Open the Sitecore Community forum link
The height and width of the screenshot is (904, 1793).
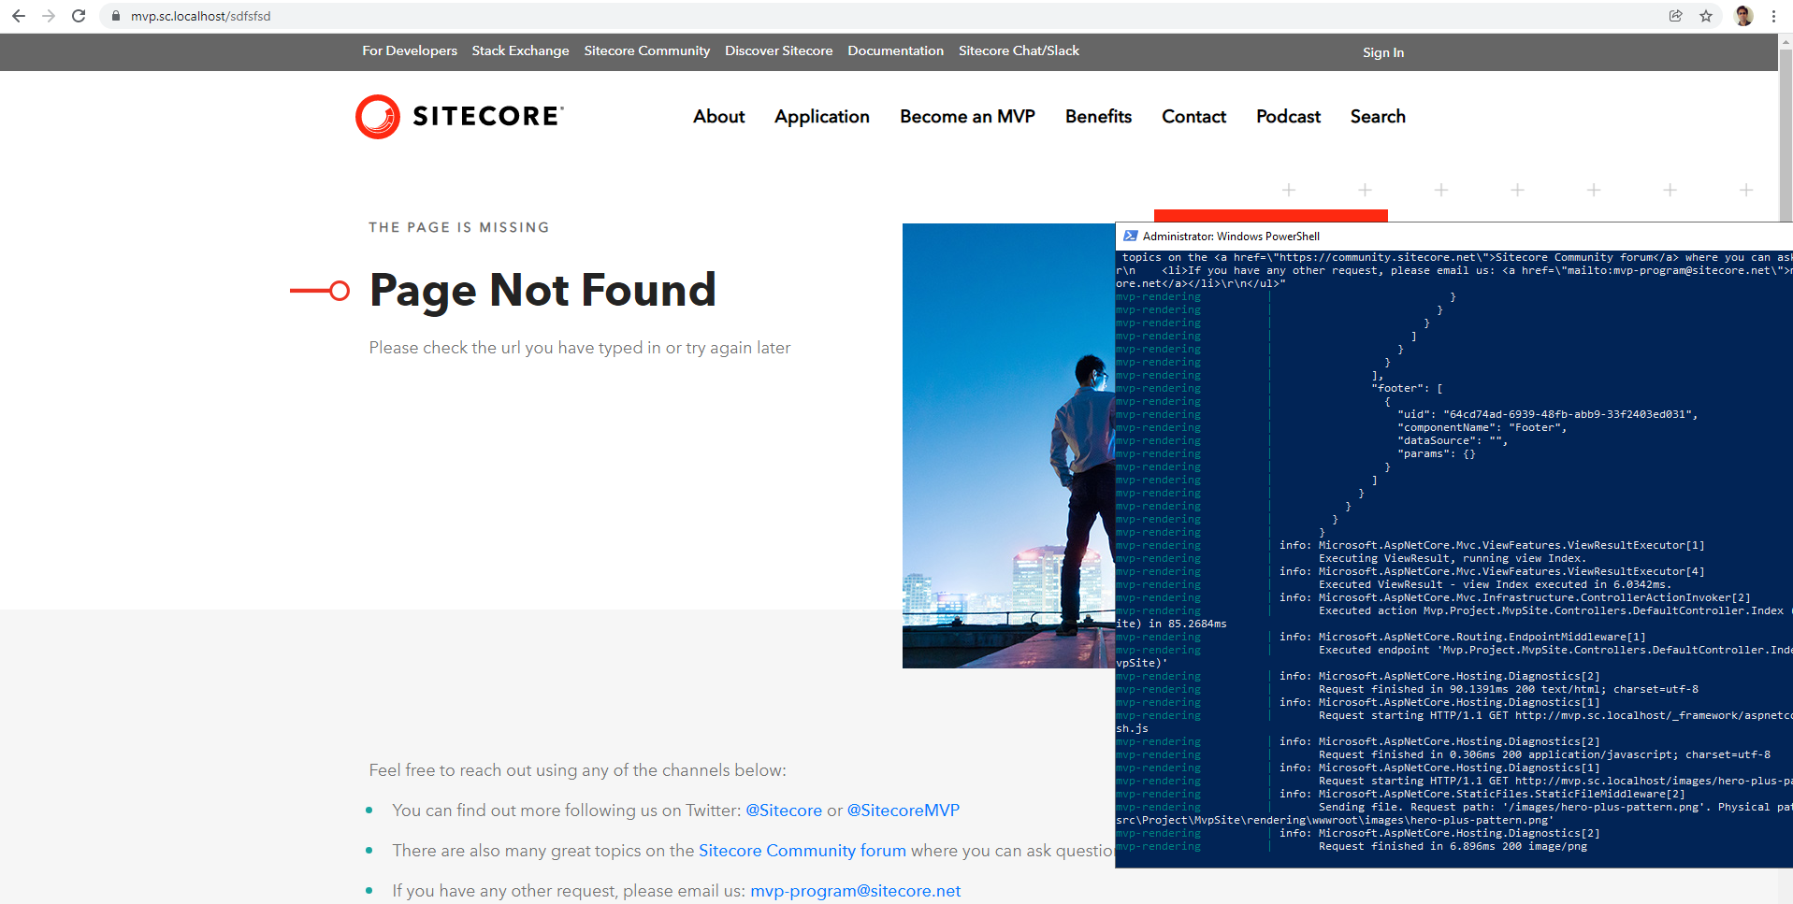click(x=803, y=851)
